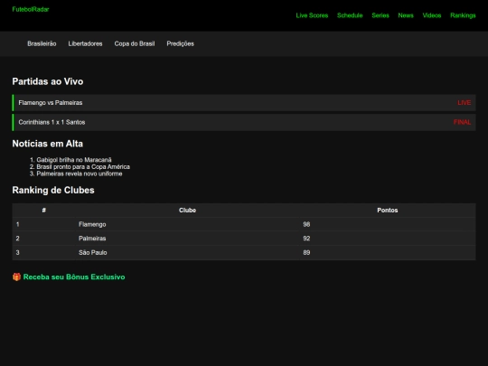Switch to the Predições tab
Image resolution: width=488 pixels, height=366 pixels.
pos(180,43)
